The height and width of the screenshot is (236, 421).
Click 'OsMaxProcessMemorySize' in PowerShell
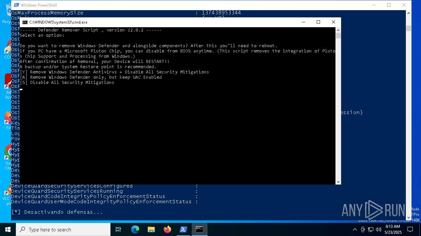pos(47,13)
